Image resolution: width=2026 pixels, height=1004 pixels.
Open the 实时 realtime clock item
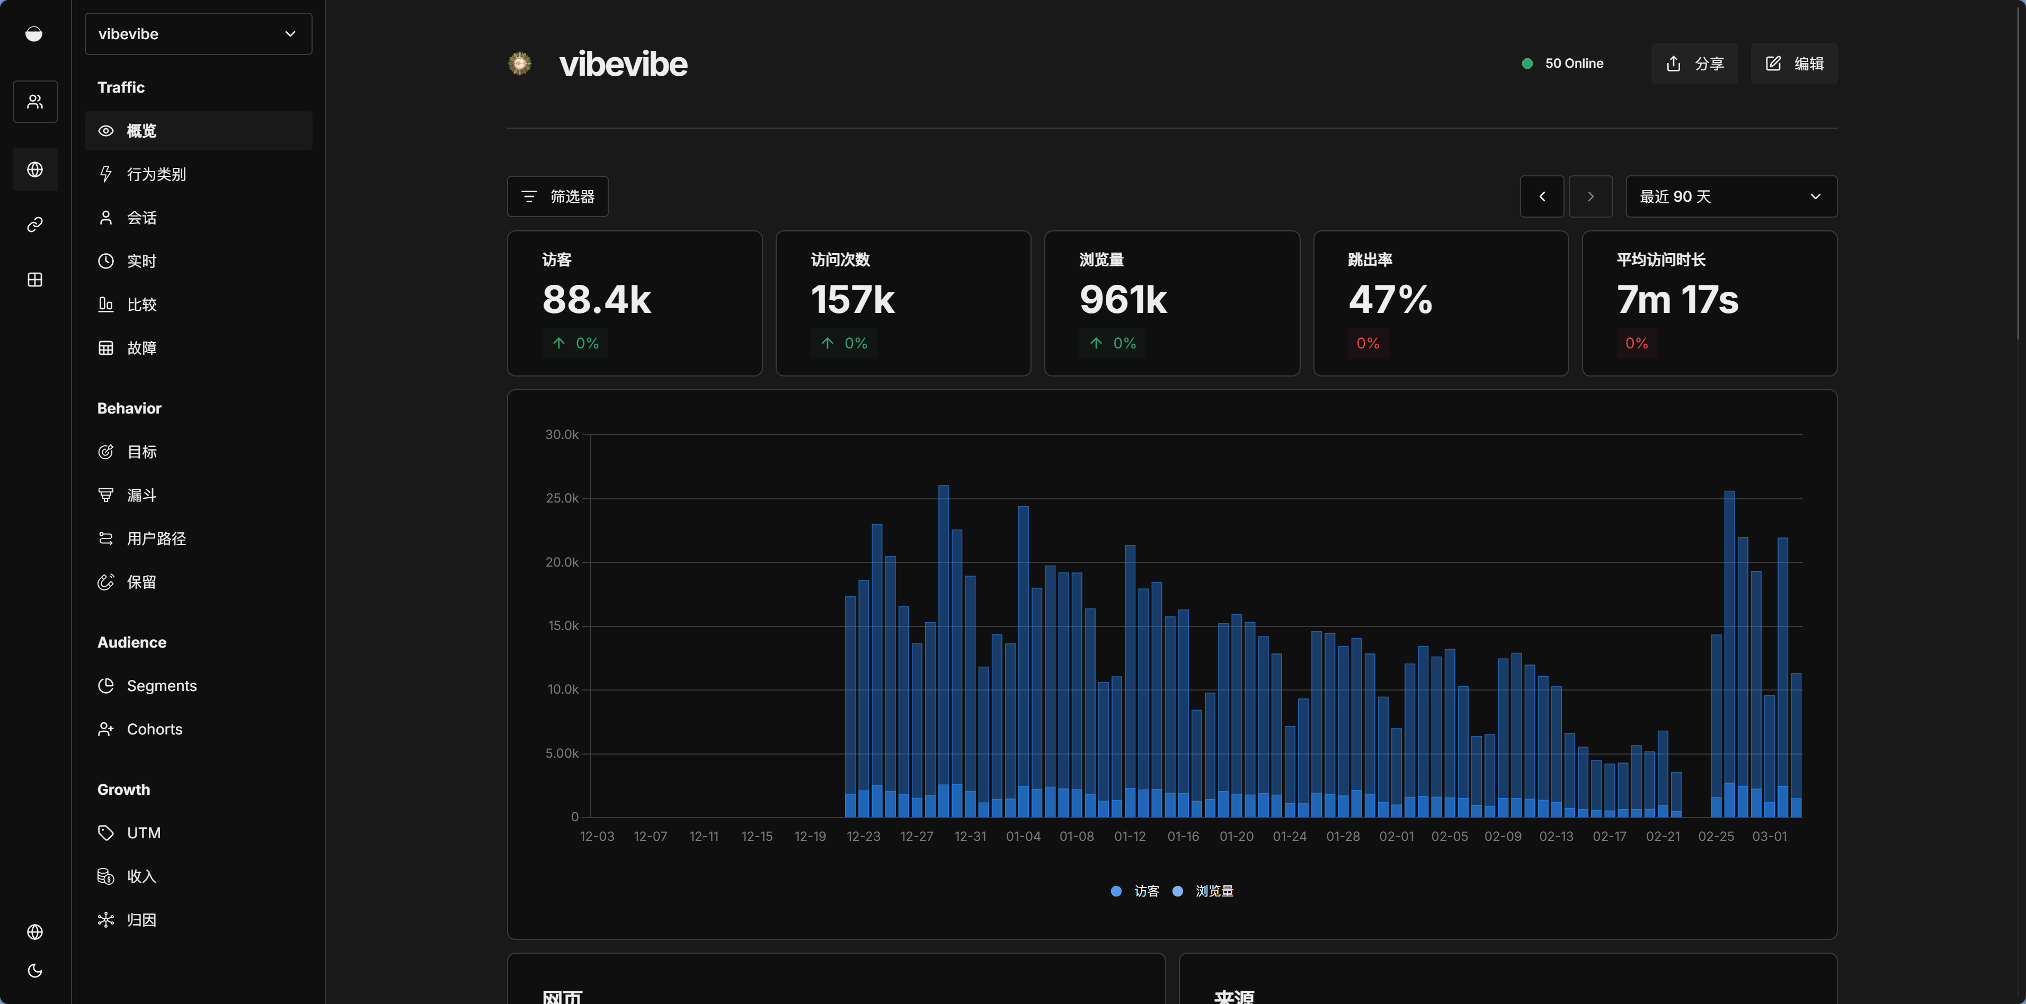(x=141, y=261)
